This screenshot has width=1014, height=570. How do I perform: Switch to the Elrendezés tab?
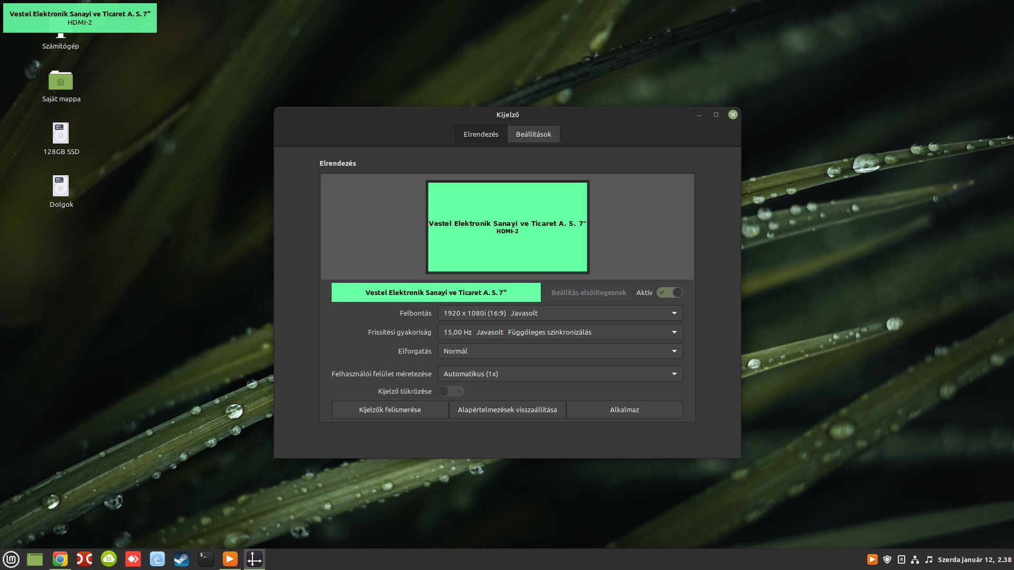(481, 134)
